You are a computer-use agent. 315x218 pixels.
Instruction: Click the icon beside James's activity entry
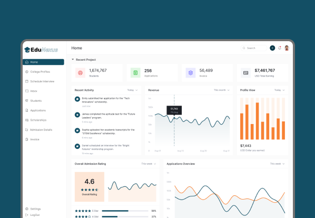[x=77, y=115]
